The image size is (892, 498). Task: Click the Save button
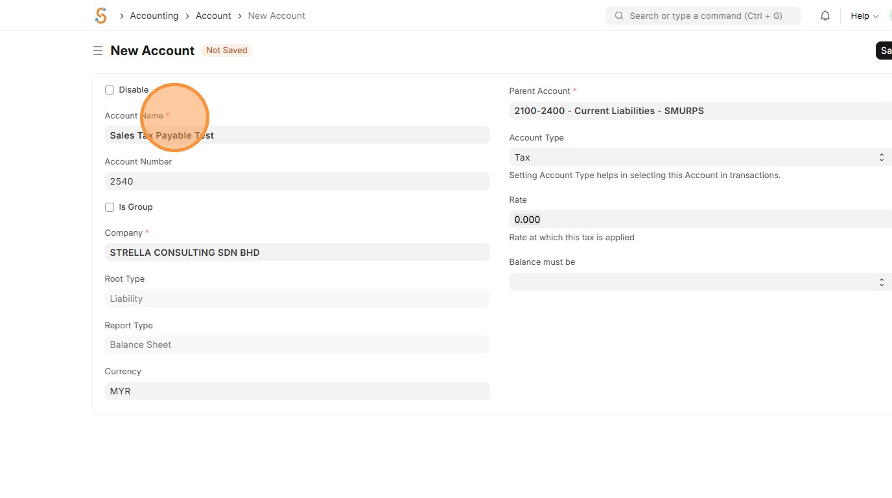pos(884,51)
